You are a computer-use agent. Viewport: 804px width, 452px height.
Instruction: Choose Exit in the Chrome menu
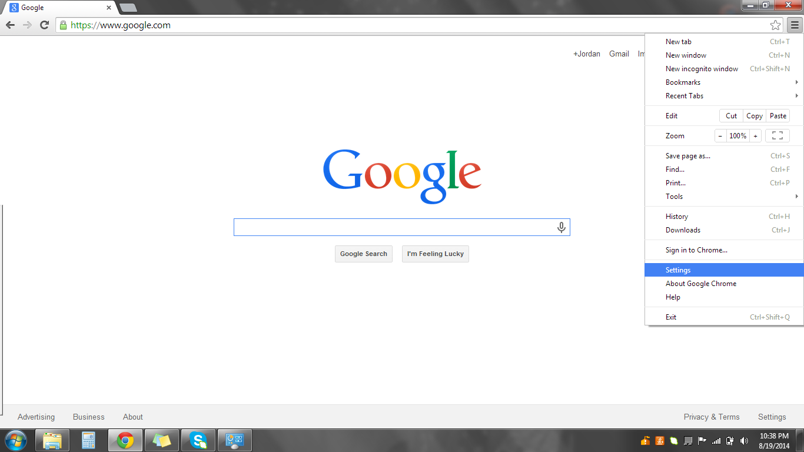click(725, 317)
